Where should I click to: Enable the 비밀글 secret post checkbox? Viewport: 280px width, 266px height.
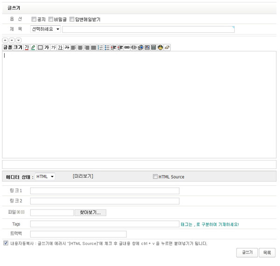click(51, 19)
